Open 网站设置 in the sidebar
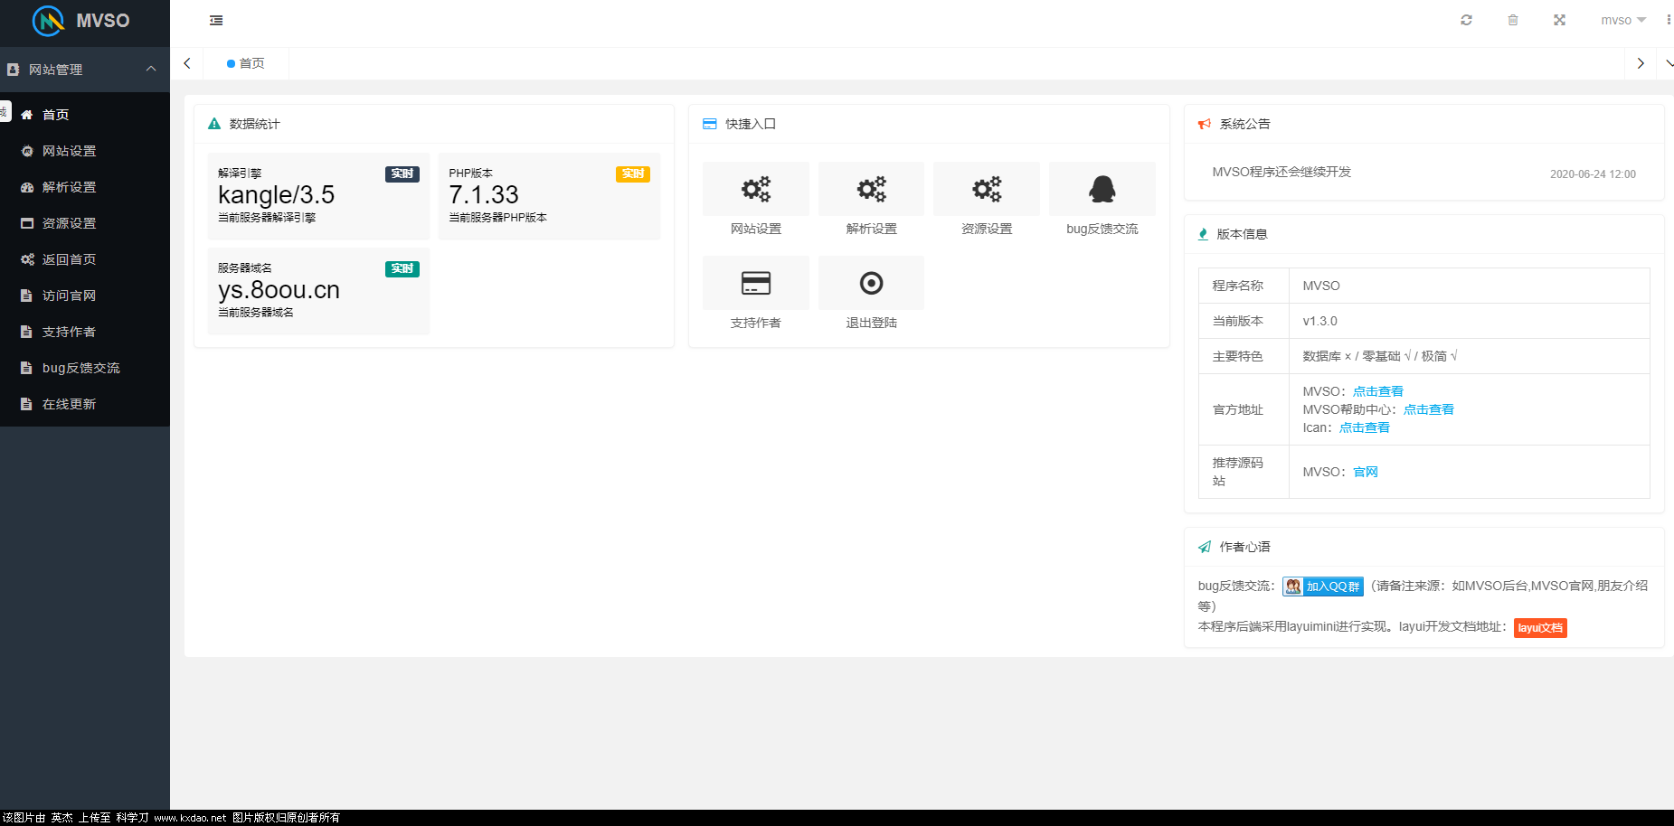1674x826 pixels. click(x=85, y=151)
